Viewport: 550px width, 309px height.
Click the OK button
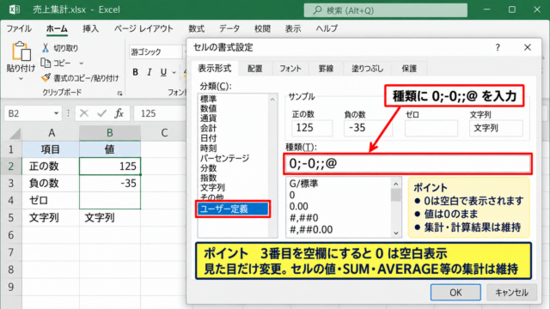click(455, 292)
